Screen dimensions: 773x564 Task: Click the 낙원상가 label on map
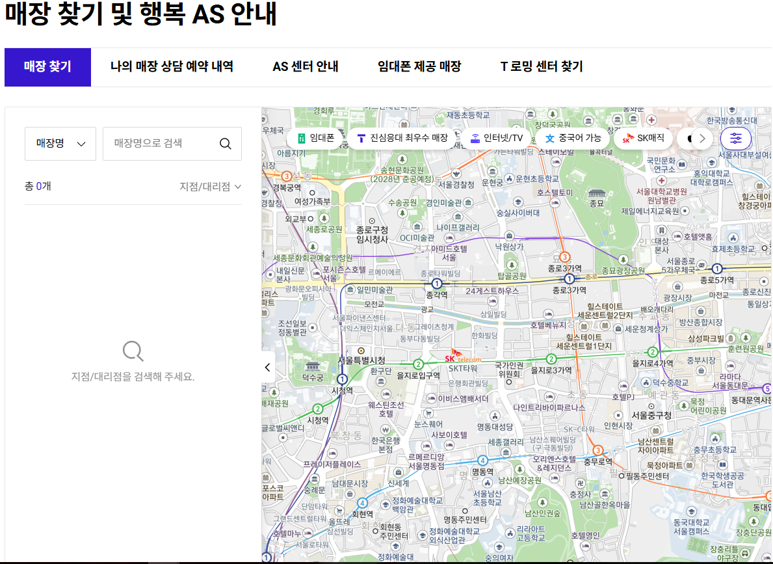[509, 247]
